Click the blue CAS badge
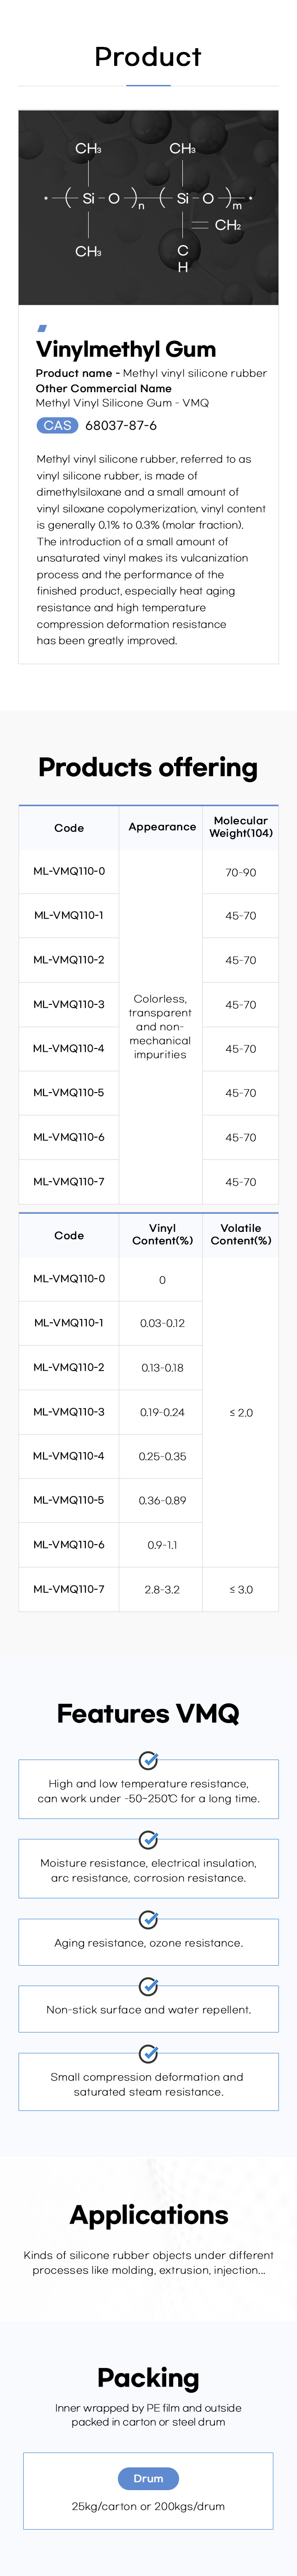The width and height of the screenshot is (297, 2576). (57, 425)
